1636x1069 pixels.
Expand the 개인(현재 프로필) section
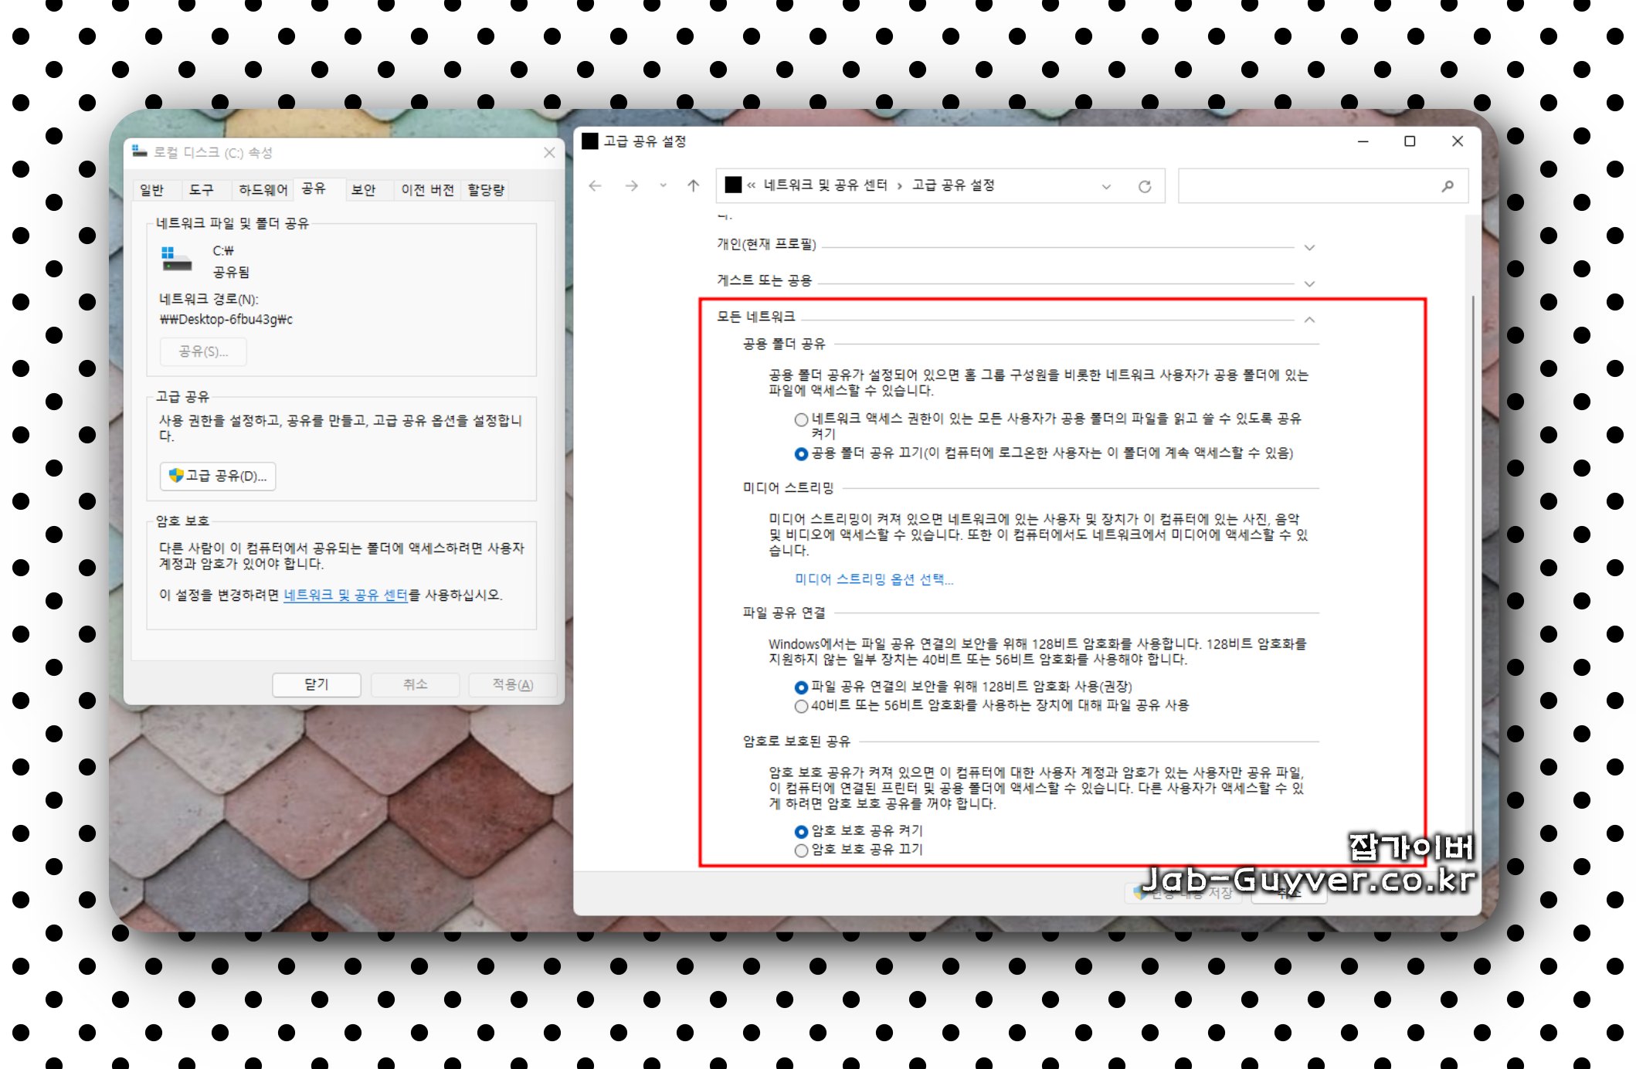click(1309, 247)
